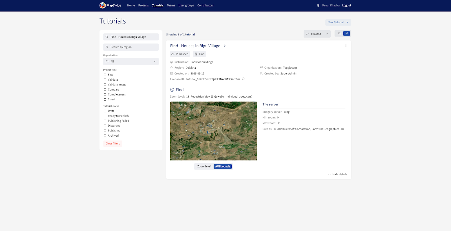Collapse the card with Hide details
The image size is (451, 231).
point(338,175)
